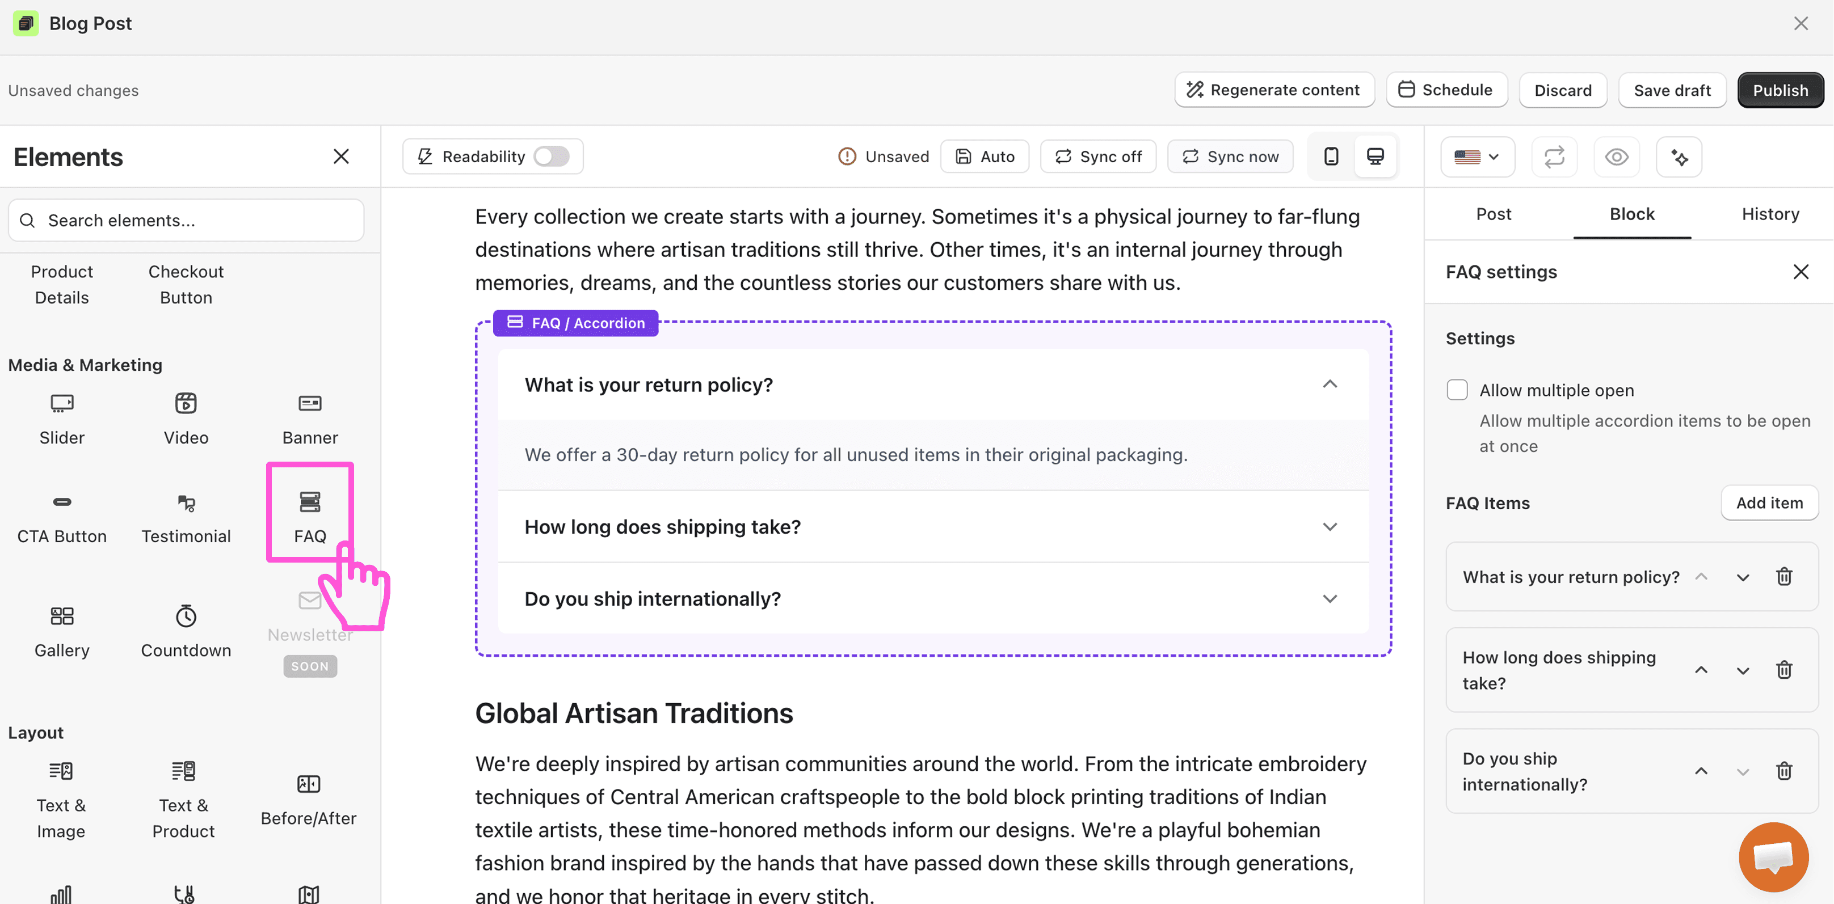Move 'How long does shipping take?' item down
This screenshot has width=1834, height=904.
[1742, 670]
